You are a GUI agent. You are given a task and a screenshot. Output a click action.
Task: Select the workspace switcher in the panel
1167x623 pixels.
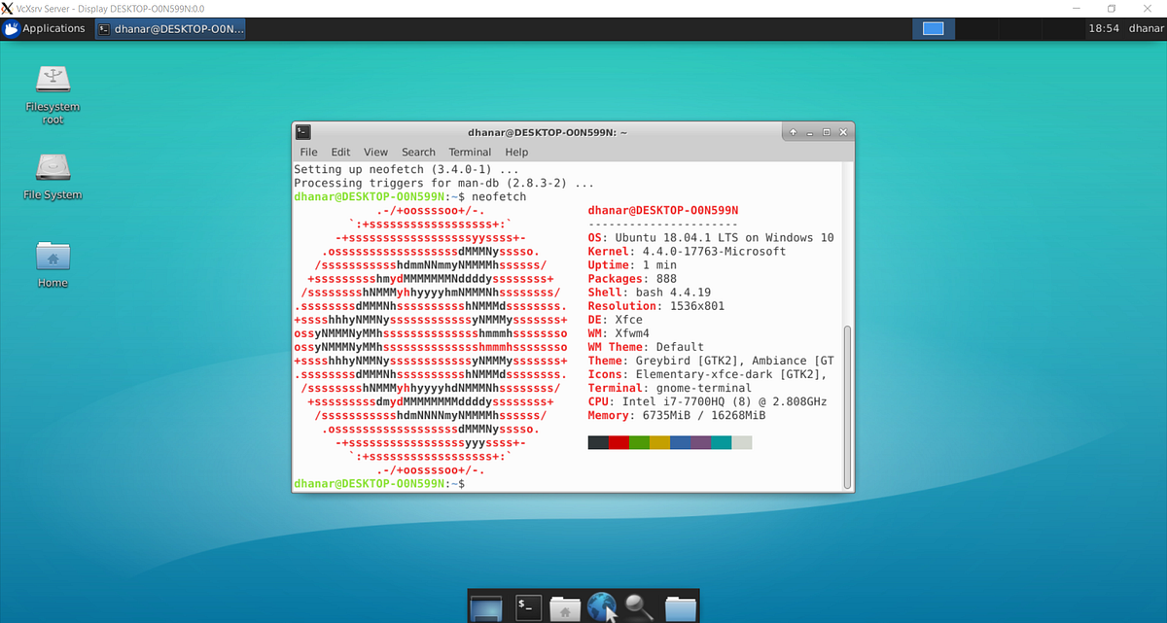[932, 28]
